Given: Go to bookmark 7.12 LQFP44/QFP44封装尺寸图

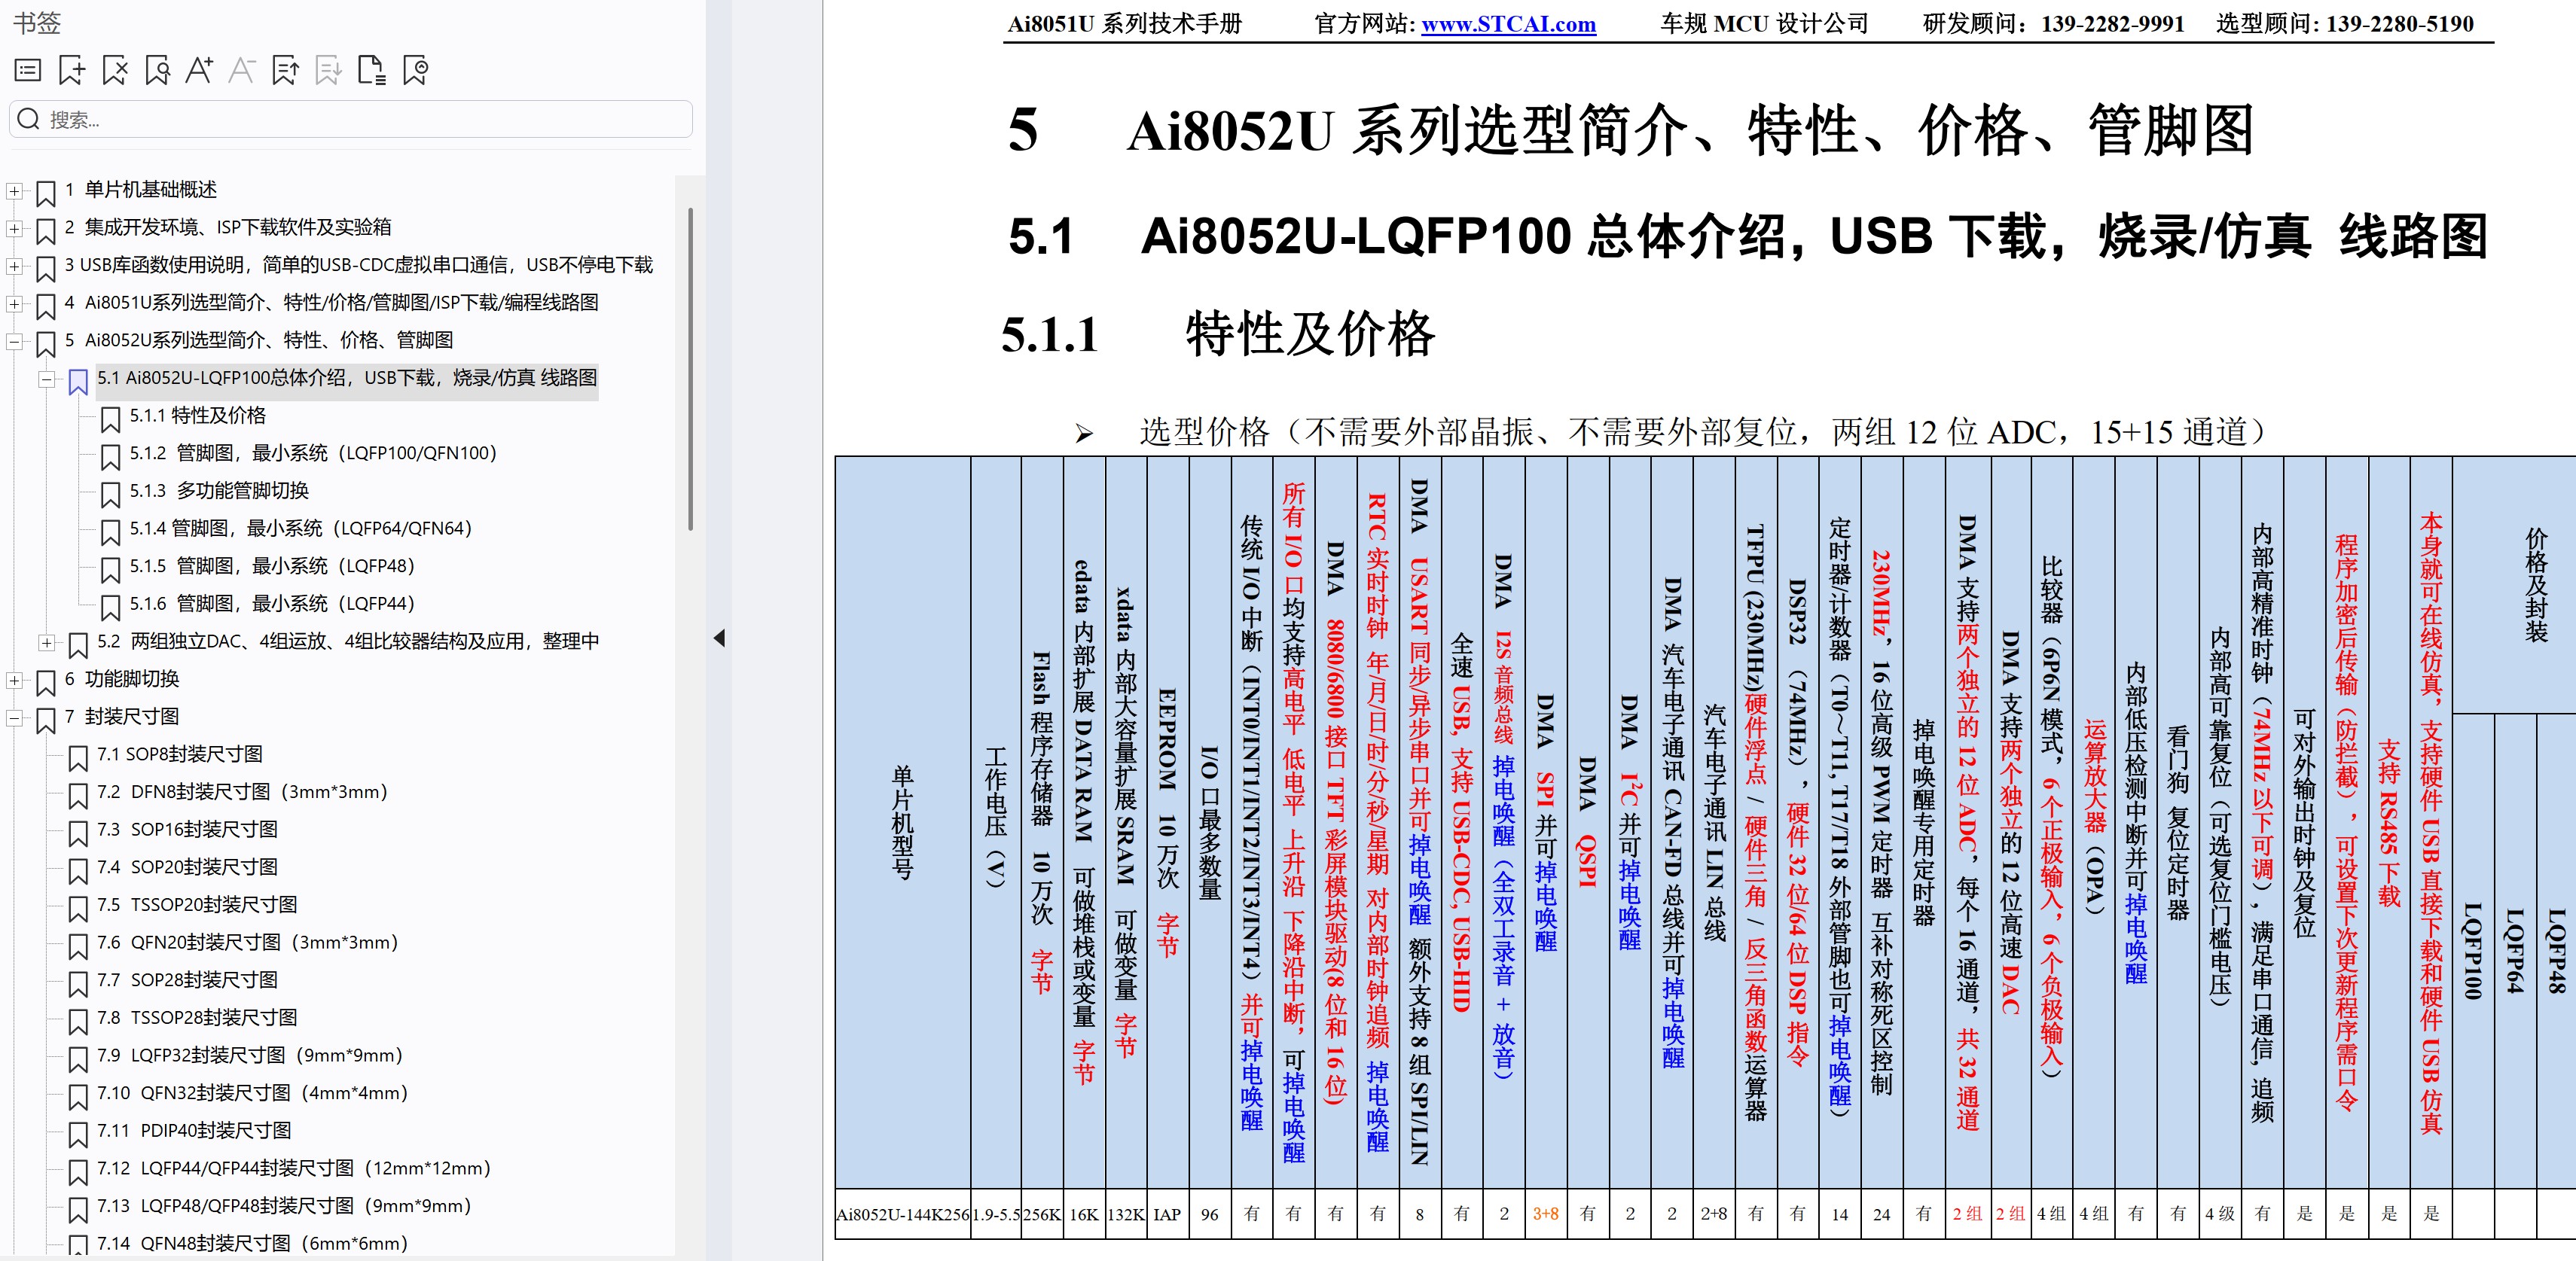Looking at the screenshot, I should tap(294, 1168).
